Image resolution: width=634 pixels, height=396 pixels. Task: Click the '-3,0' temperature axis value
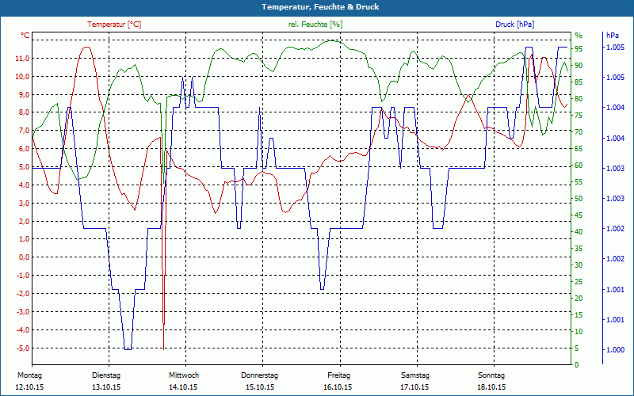click(23, 312)
